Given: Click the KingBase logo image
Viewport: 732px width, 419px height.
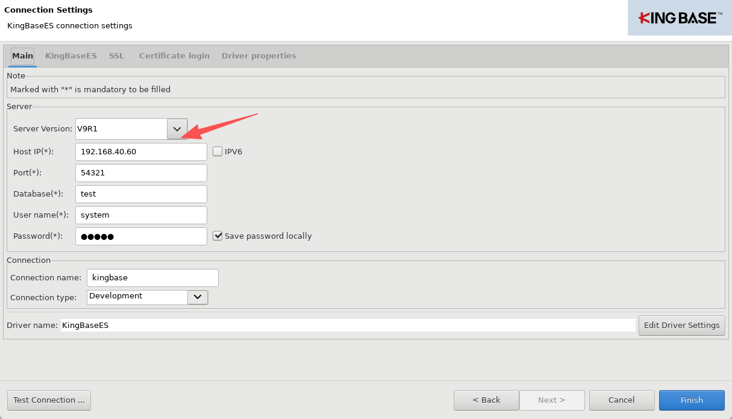Looking at the screenshot, I should point(680,18).
